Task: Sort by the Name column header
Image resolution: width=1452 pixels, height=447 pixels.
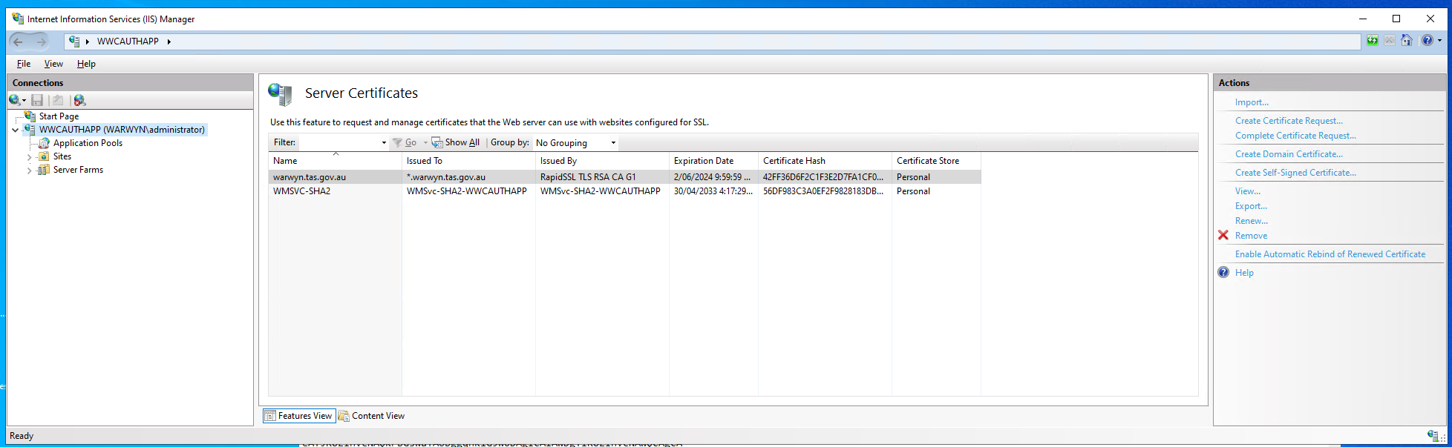Action: 335,161
